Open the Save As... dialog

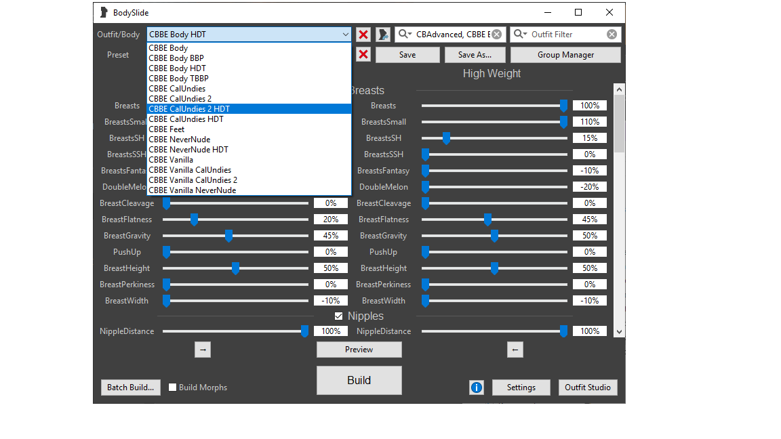[475, 55]
